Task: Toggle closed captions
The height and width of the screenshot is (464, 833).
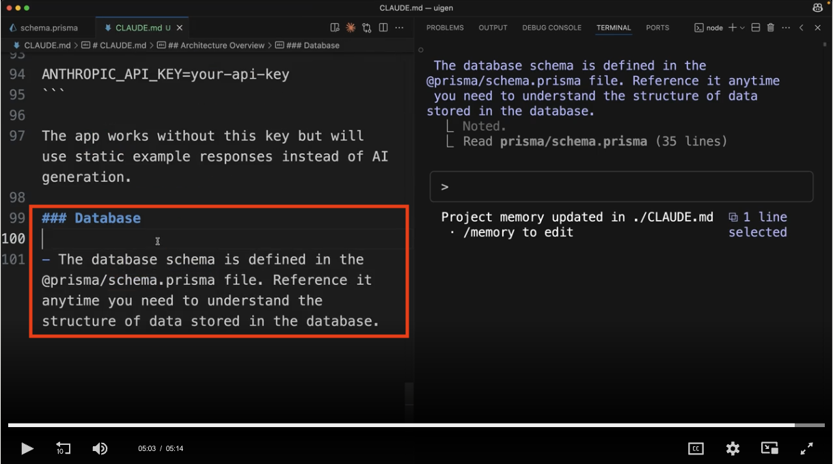Action: pyautogui.click(x=696, y=448)
